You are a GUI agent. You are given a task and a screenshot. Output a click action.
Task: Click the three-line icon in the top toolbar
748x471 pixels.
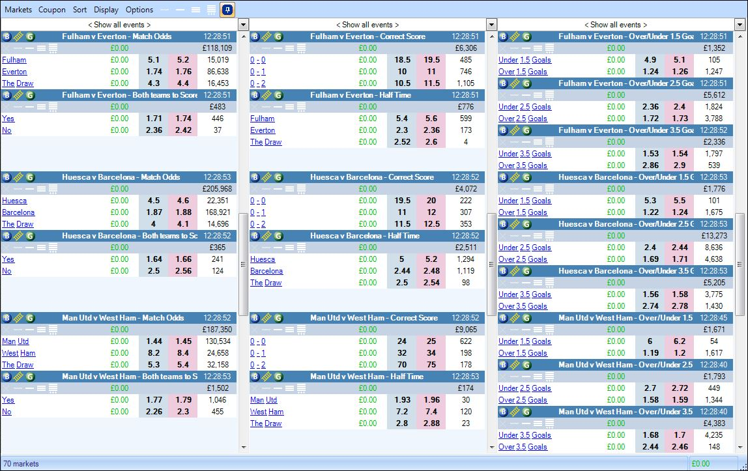pyautogui.click(x=195, y=10)
